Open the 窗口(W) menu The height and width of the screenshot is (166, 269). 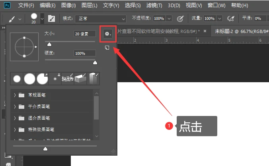(216, 6)
